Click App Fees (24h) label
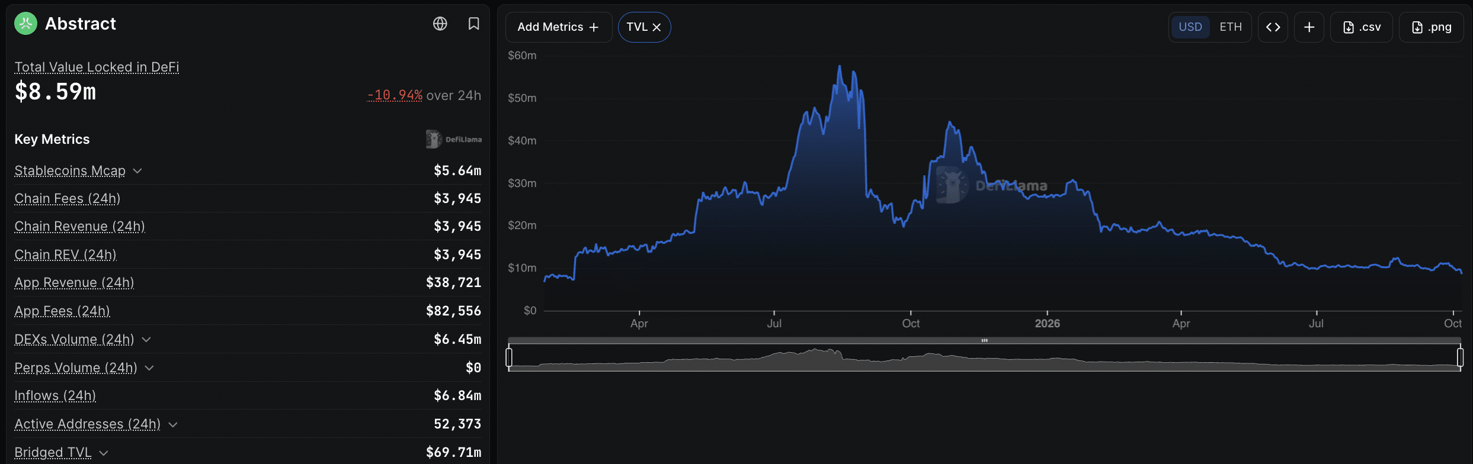Screen dimensions: 1473x464 pos(62,311)
